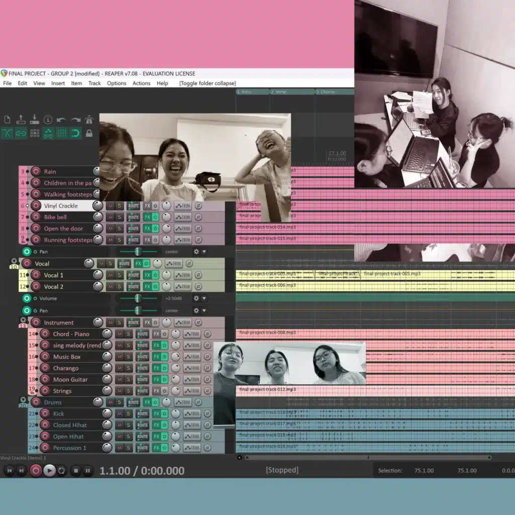Toggle the grid lines toolbar icon
The width and height of the screenshot is (515, 515).
[62, 133]
